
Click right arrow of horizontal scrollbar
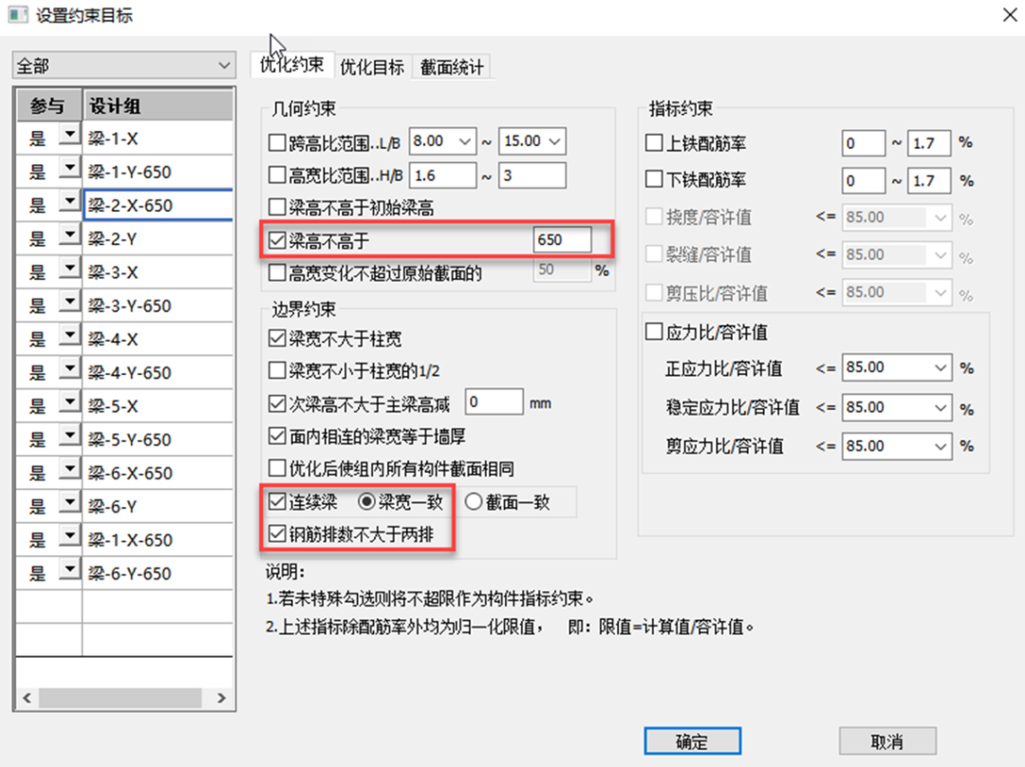coord(221,698)
